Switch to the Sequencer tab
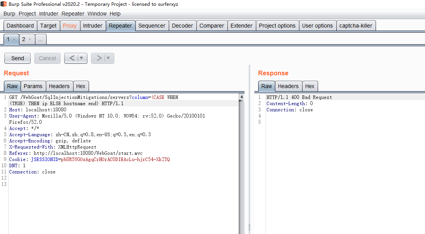 tap(152, 26)
